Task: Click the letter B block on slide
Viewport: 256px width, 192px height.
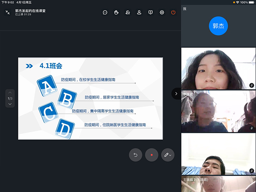Action: [67, 99]
